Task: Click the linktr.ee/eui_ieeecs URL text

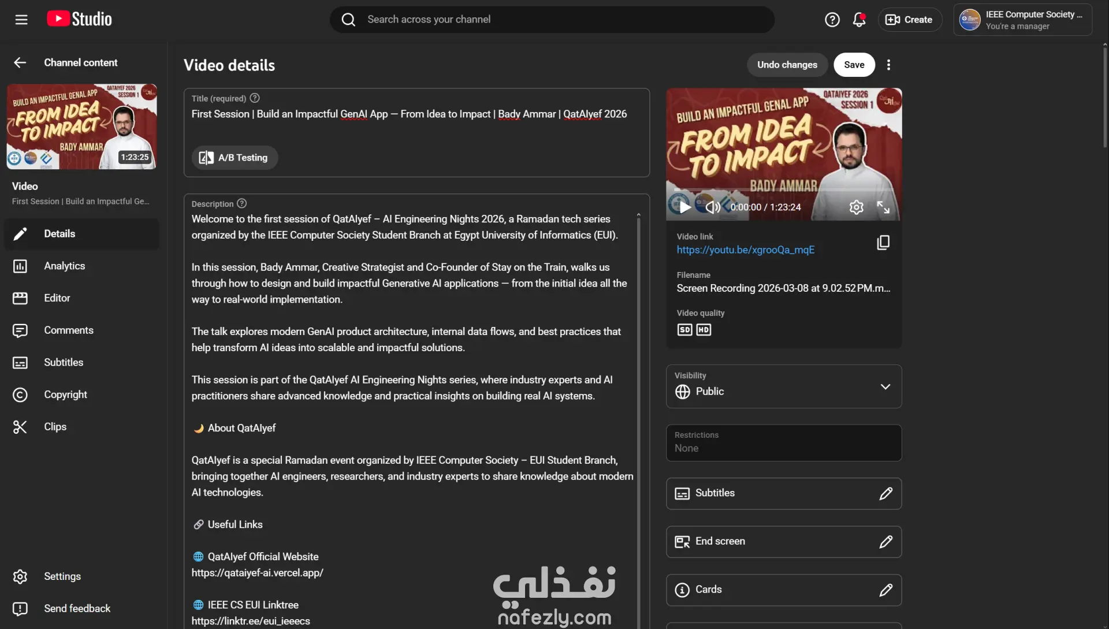Action: pos(251,621)
